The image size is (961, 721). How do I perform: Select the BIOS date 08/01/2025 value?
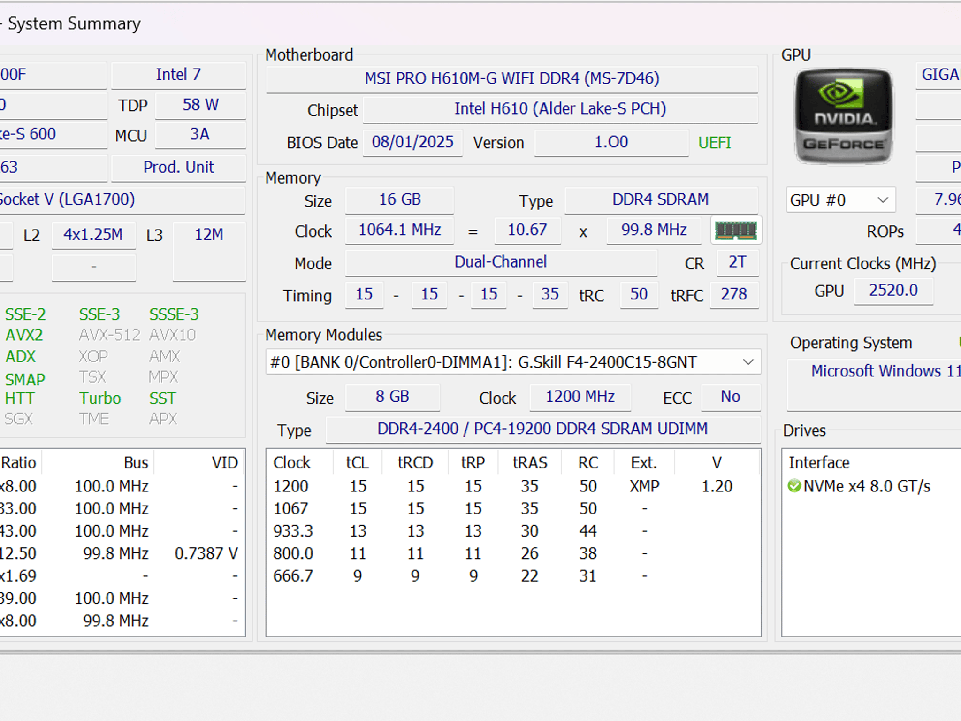point(412,142)
